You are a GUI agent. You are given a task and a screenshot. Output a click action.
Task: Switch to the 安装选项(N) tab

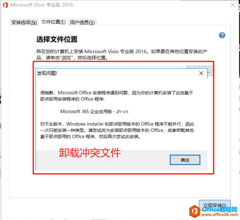click(x=24, y=22)
